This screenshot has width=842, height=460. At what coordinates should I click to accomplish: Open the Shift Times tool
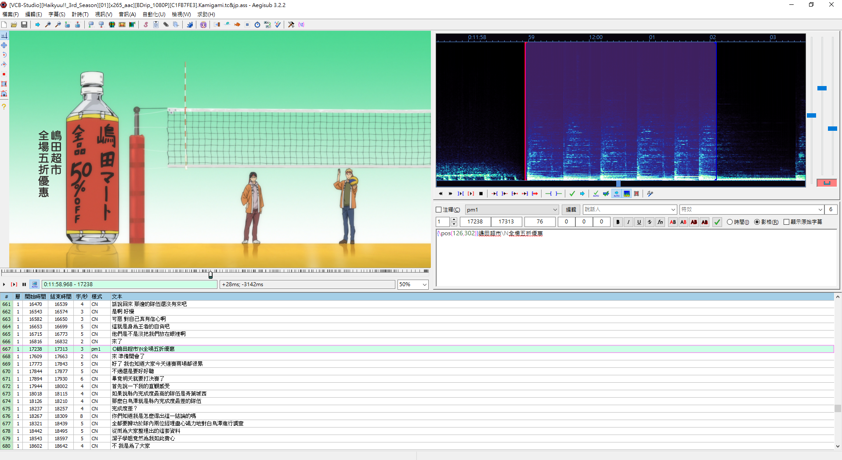[x=217, y=25]
